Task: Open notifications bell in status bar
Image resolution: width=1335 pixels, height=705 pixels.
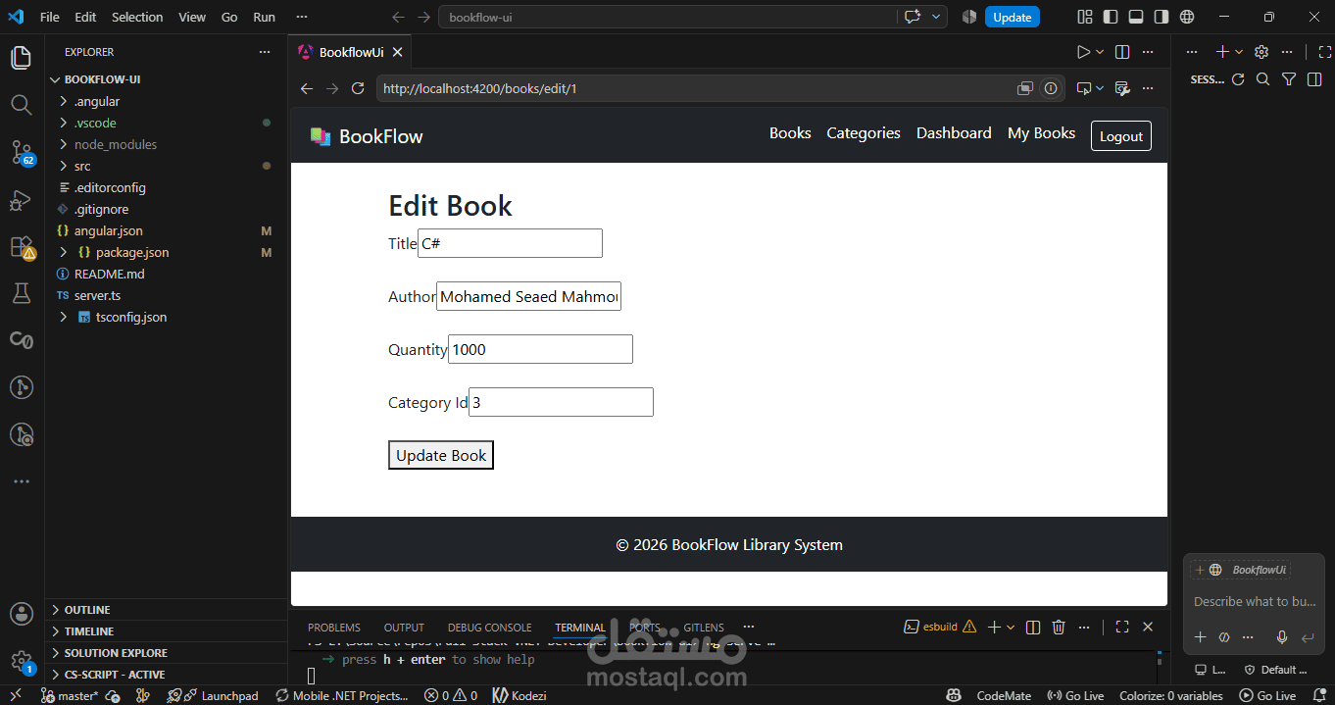Action: click(x=1317, y=695)
